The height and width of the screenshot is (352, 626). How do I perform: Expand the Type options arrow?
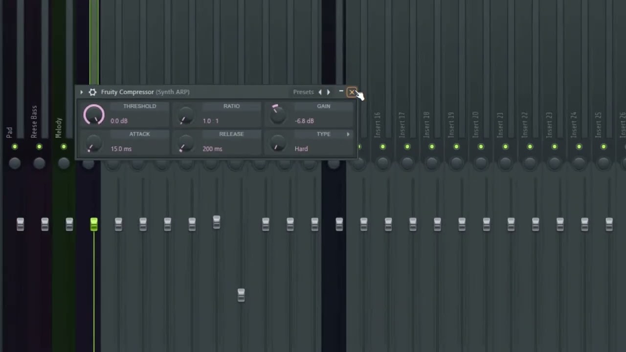(348, 134)
